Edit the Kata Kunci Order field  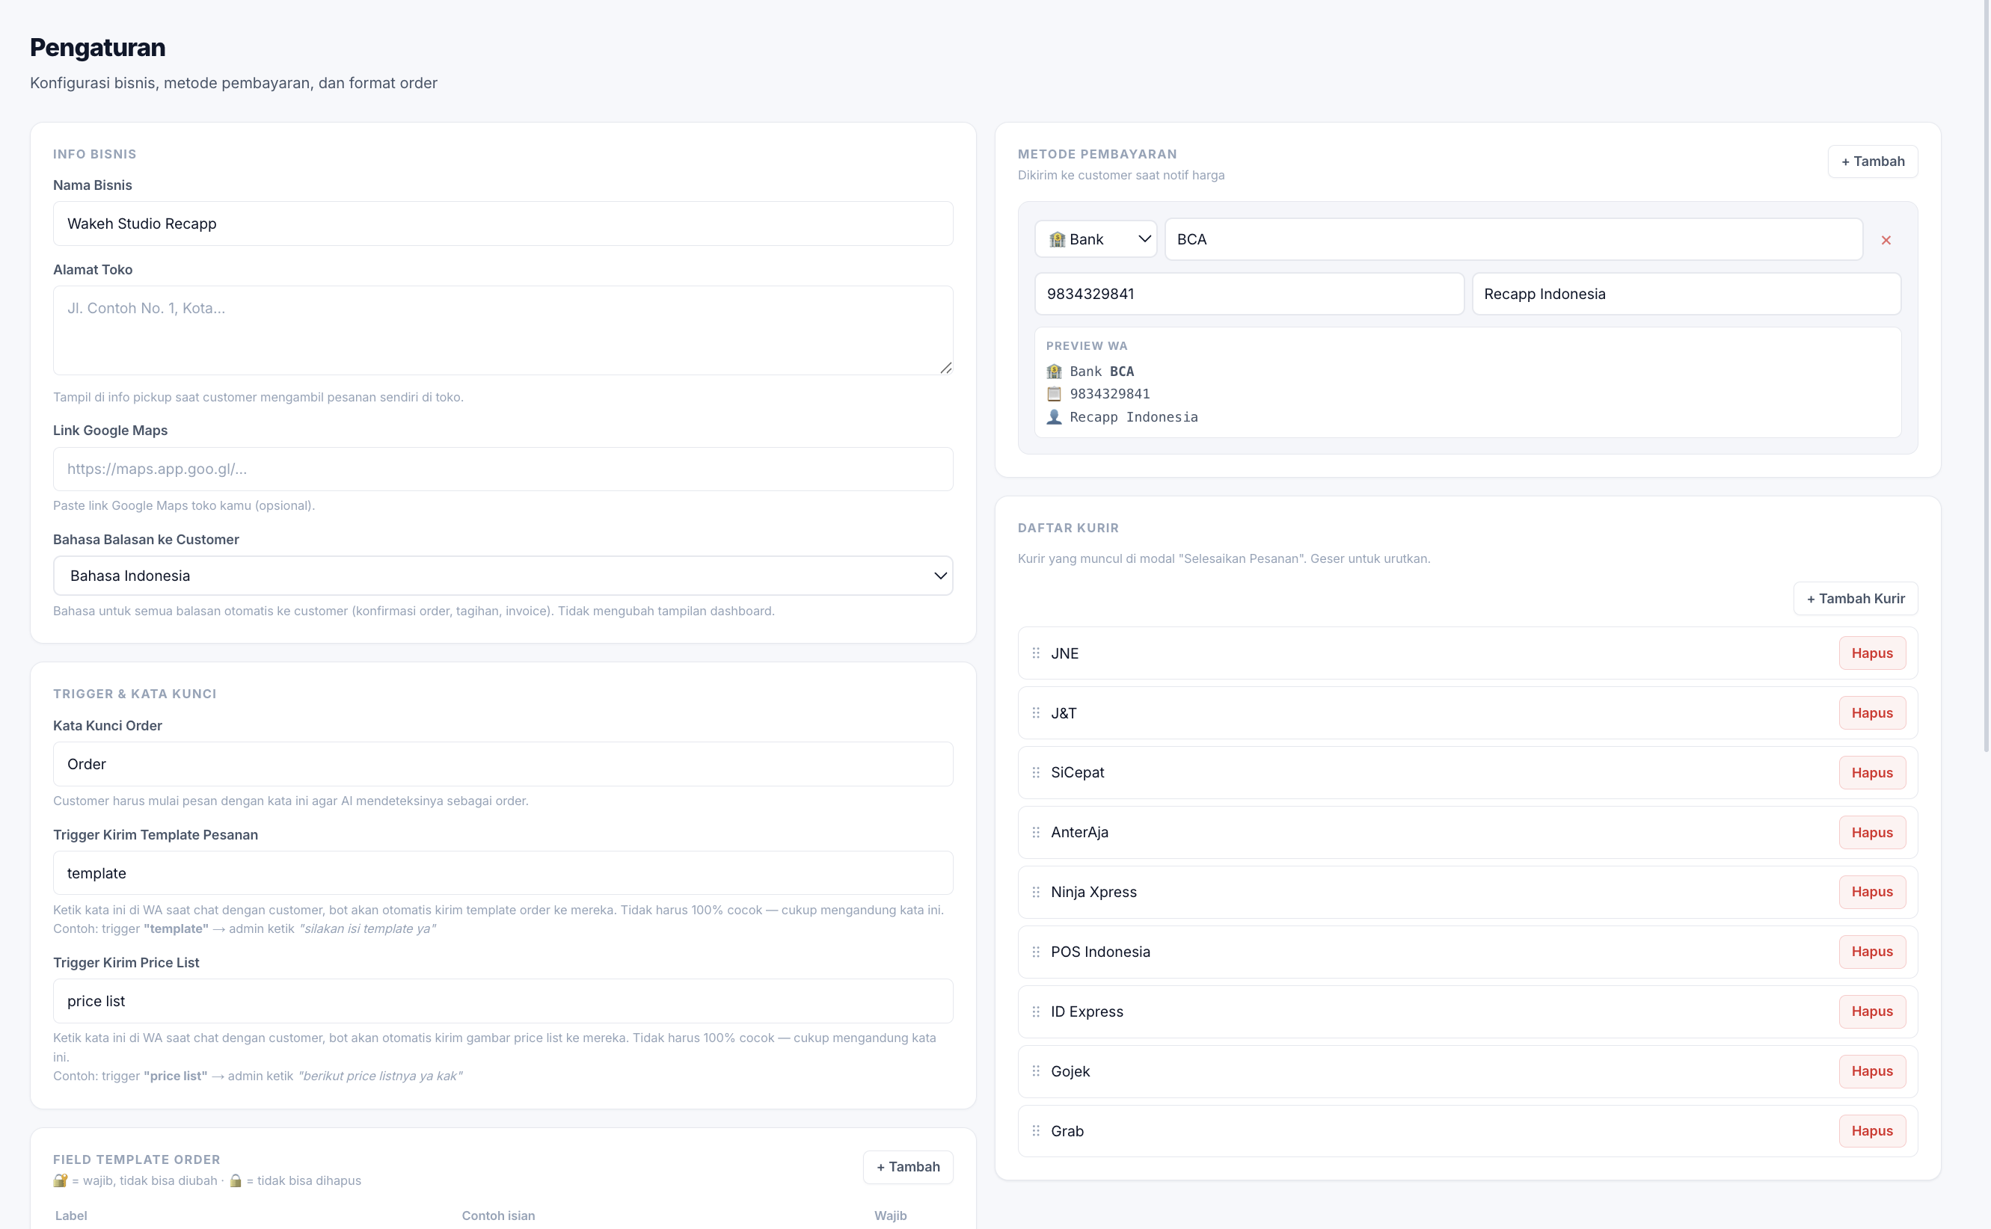click(503, 764)
